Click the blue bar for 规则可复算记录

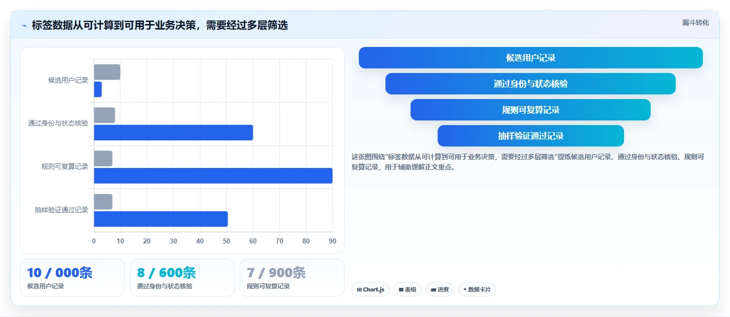pos(213,176)
